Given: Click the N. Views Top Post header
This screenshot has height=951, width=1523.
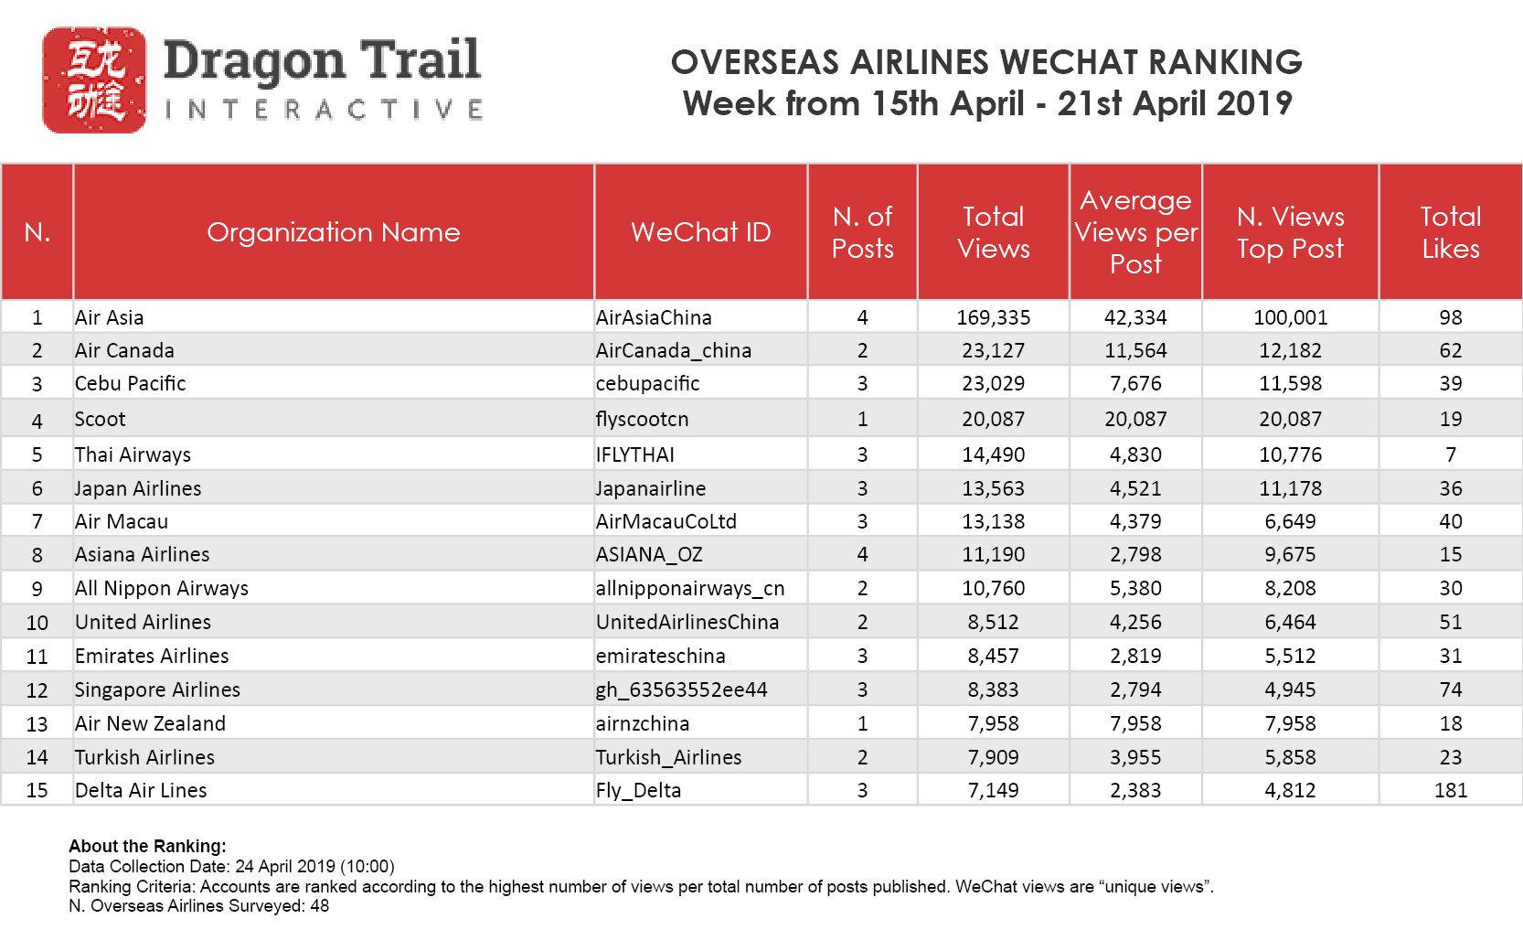Looking at the screenshot, I should click(1290, 232).
